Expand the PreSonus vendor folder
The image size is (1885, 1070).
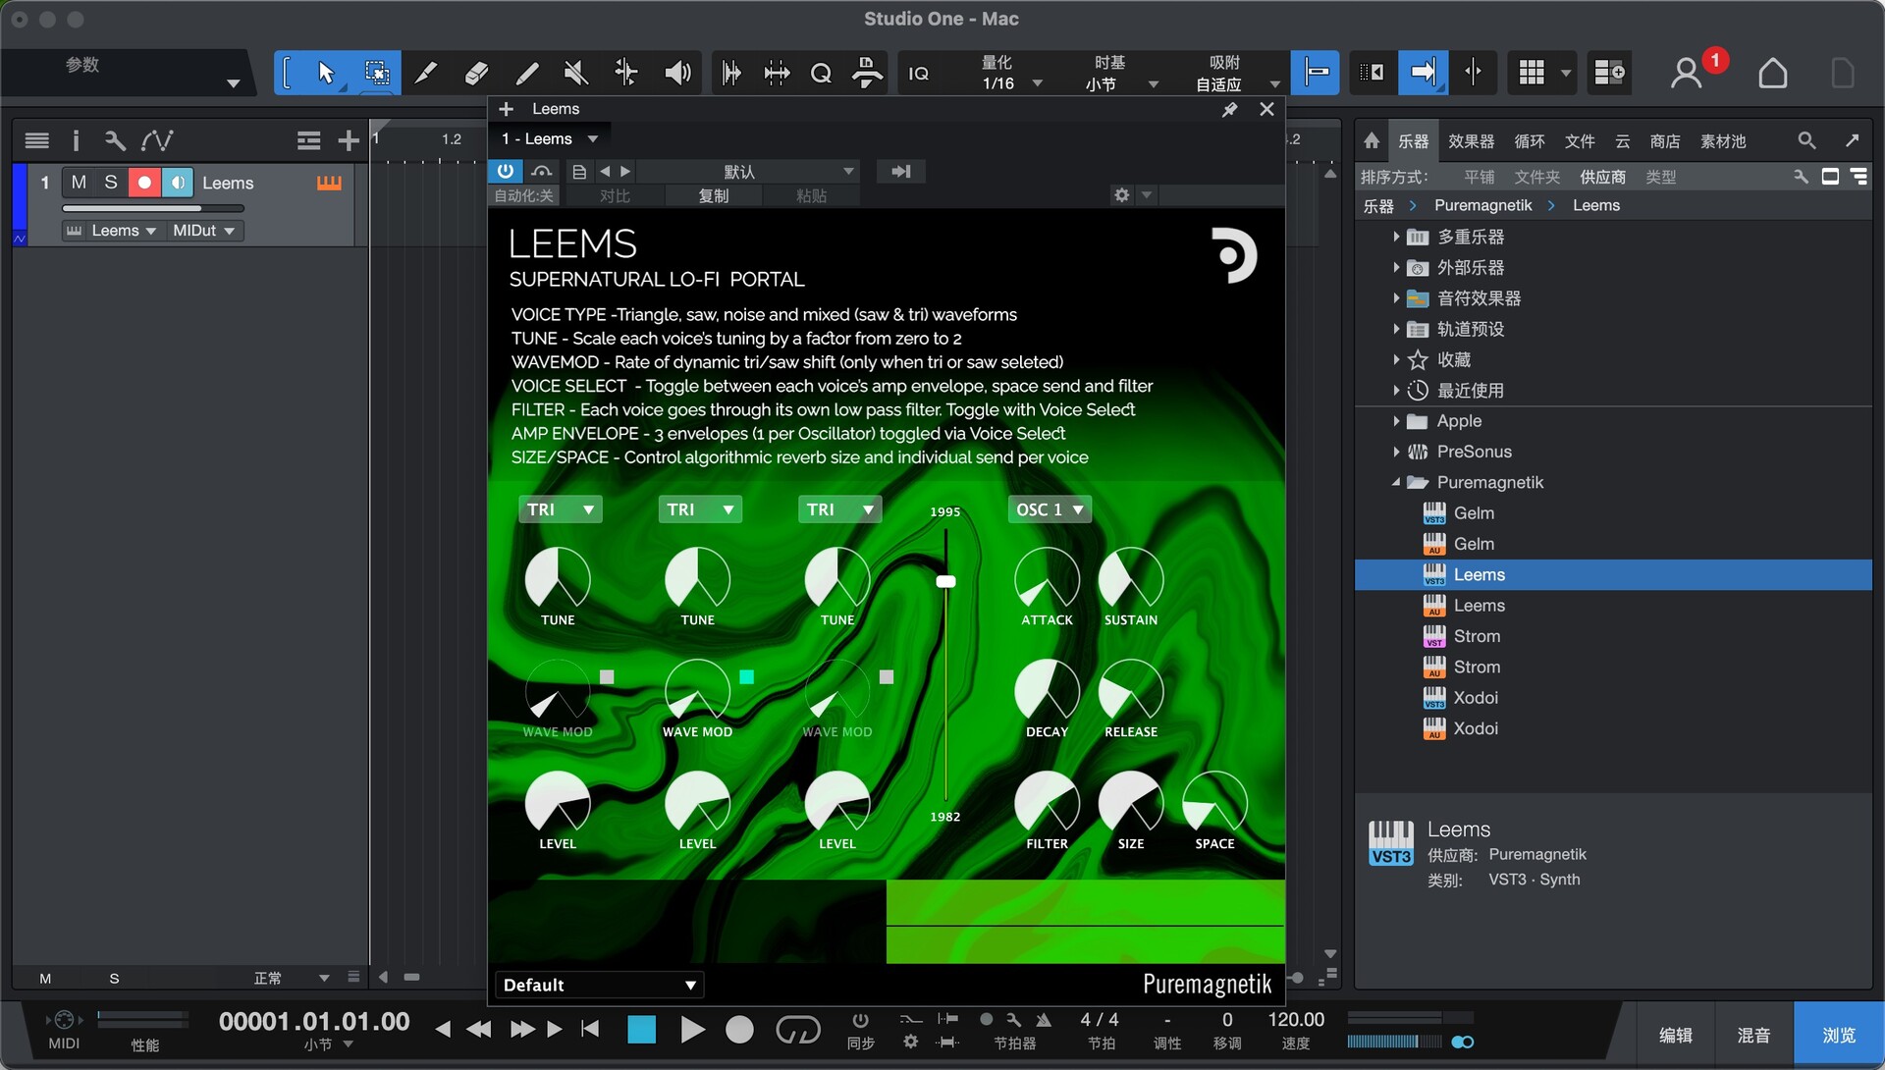coord(1396,452)
